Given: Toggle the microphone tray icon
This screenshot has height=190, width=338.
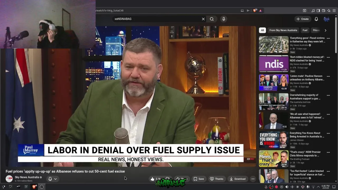Looking at the screenshot, I should 308,187.
